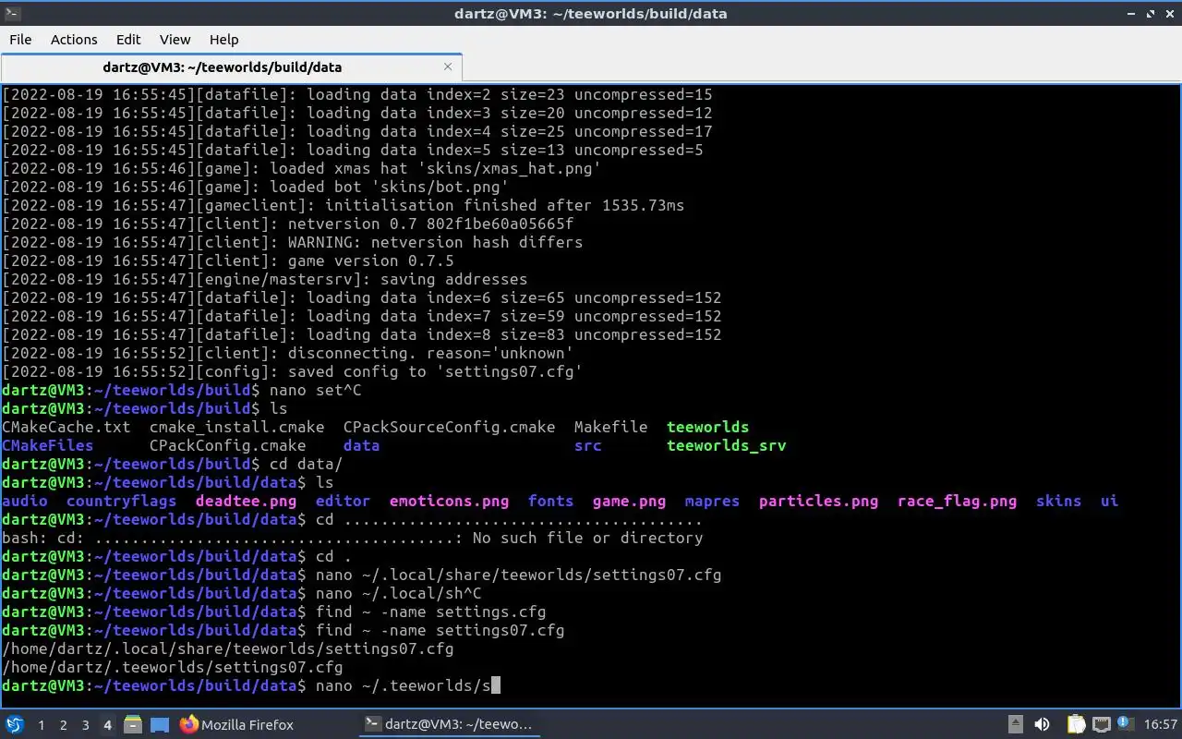Click the 'deadtee.png' file name
1182x739 pixels.
[x=246, y=501]
